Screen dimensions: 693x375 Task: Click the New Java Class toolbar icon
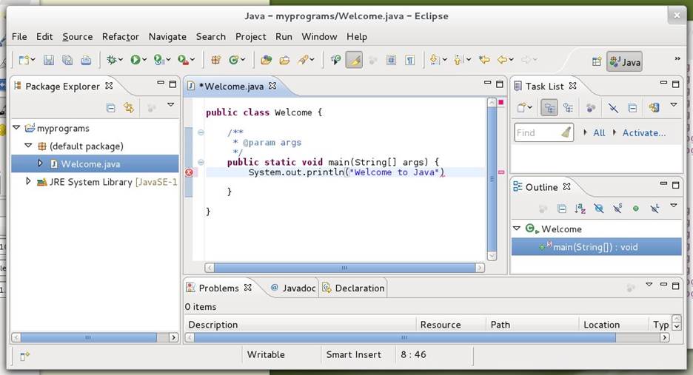pyautogui.click(x=233, y=60)
